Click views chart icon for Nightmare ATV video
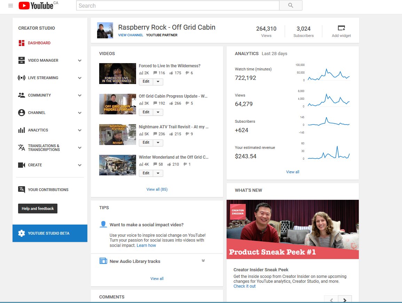This screenshot has height=303, width=402. tap(141, 134)
